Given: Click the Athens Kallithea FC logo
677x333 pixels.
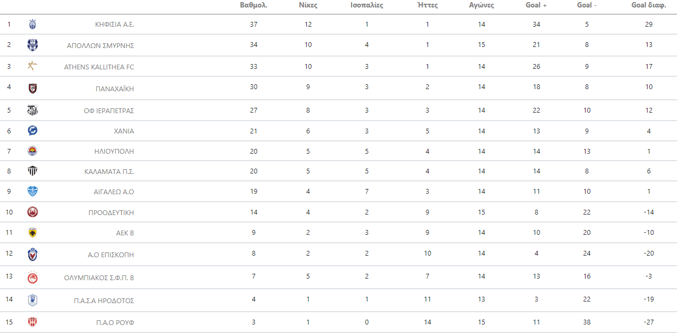Looking at the screenshot, I should tap(33, 66).
